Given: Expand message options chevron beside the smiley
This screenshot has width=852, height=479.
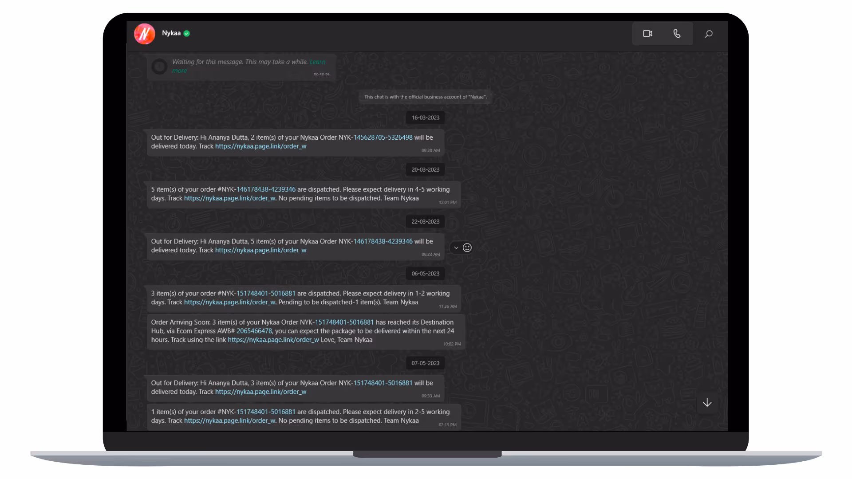Looking at the screenshot, I should [456, 248].
